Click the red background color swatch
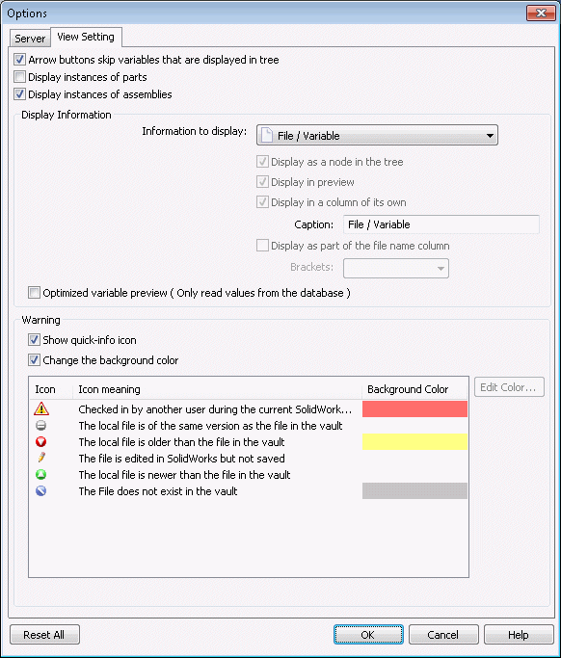The height and width of the screenshot is (658, 561). [x=414, y=408]
